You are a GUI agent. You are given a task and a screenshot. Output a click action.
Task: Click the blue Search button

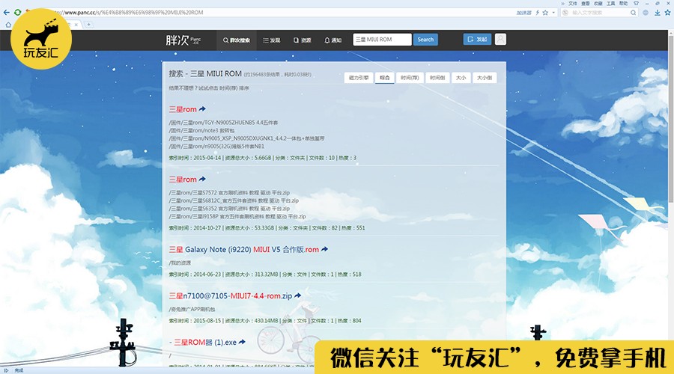425,40
